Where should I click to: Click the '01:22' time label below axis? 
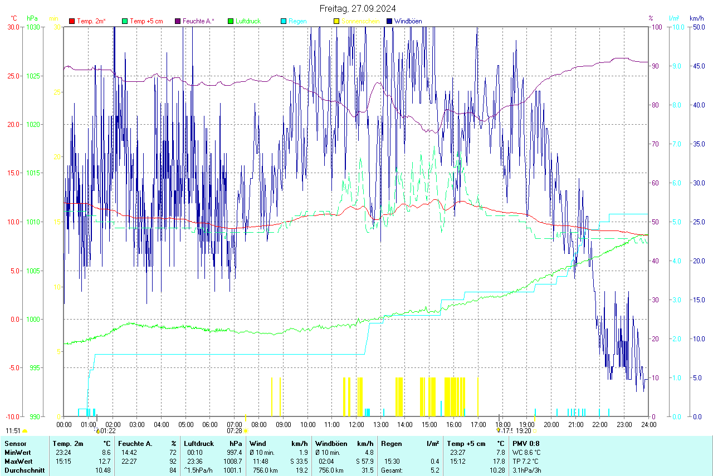pos(108,431)
